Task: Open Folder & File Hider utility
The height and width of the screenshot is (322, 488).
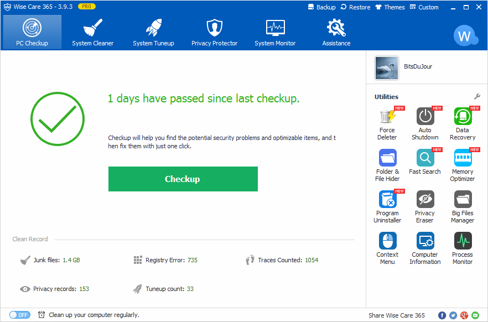Action: tap(387, 165)
